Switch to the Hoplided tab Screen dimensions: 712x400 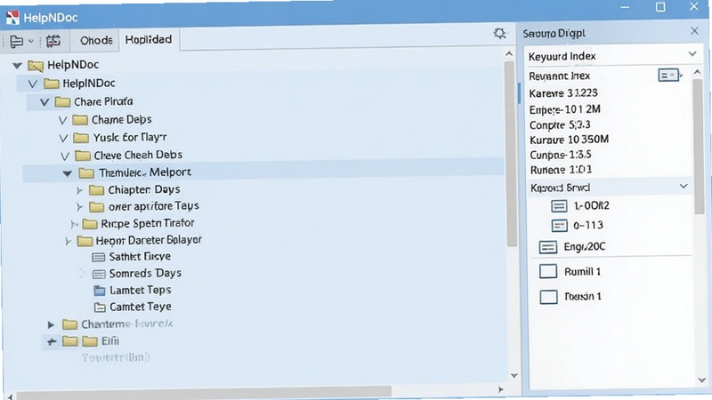149,40
